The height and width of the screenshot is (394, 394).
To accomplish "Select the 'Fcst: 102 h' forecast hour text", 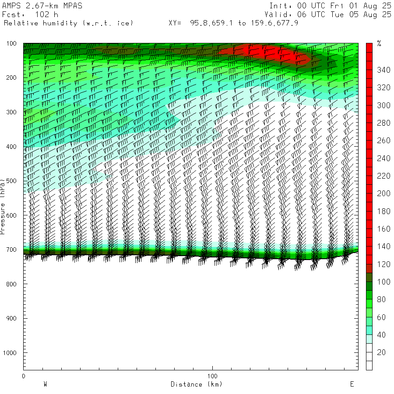I will pos(30,14).
